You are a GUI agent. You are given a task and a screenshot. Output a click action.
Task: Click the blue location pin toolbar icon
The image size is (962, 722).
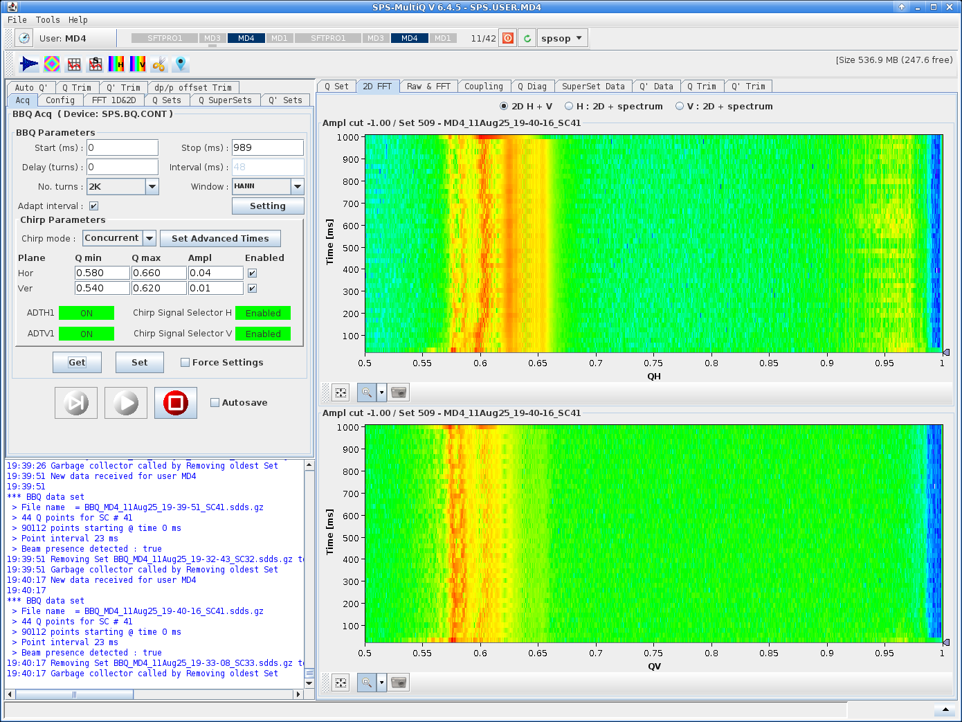[179, 64]
